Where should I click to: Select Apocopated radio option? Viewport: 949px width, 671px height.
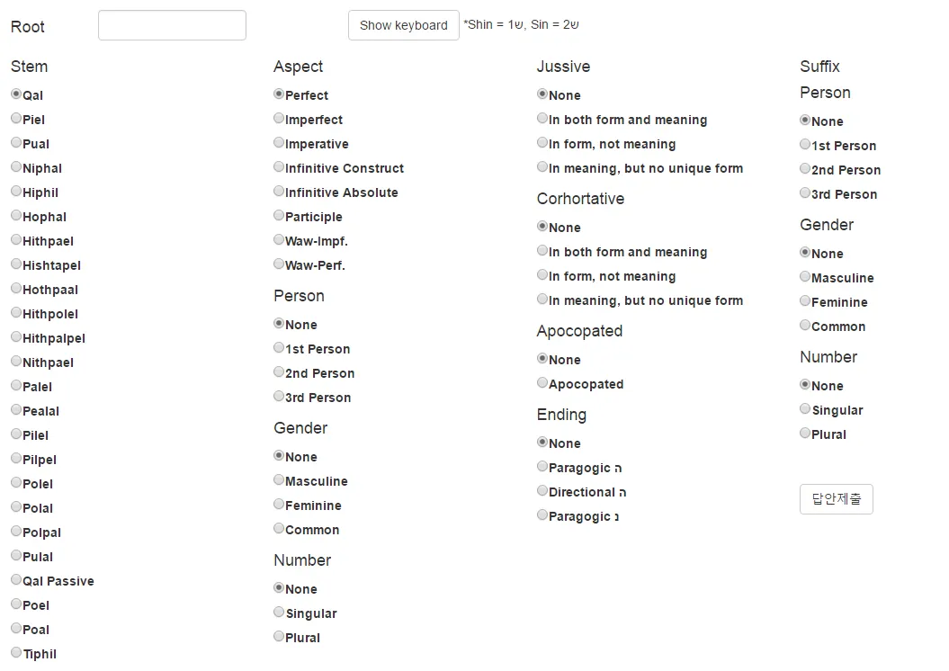click(542, 383)
